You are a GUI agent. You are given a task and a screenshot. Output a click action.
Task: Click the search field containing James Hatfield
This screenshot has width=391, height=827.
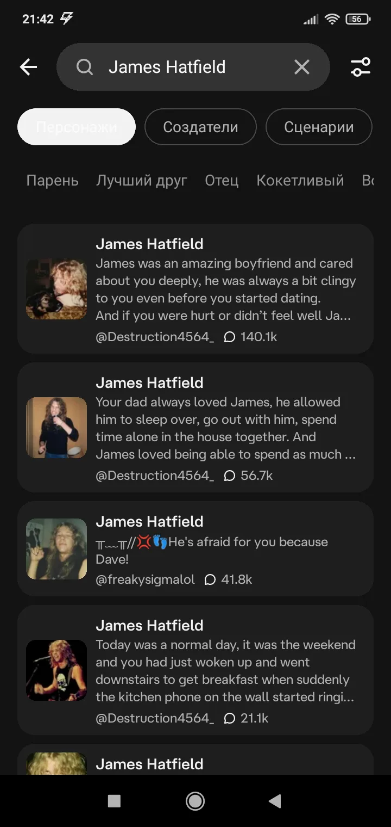(x=185, y=67)
